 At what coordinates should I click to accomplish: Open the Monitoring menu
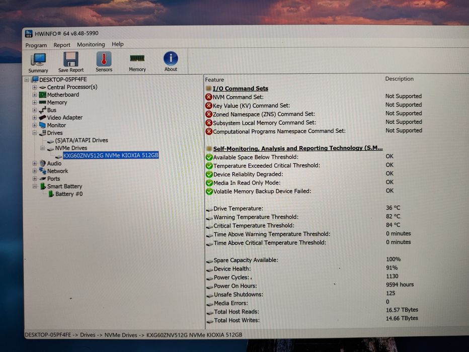click(91, 45)
